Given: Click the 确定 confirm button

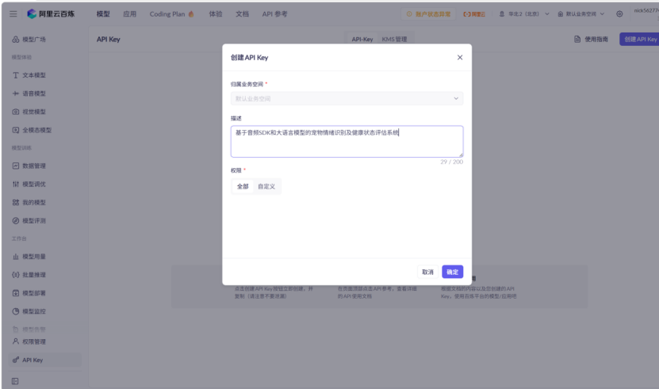Looking at the screenshot, I should (x=453, y=272).
